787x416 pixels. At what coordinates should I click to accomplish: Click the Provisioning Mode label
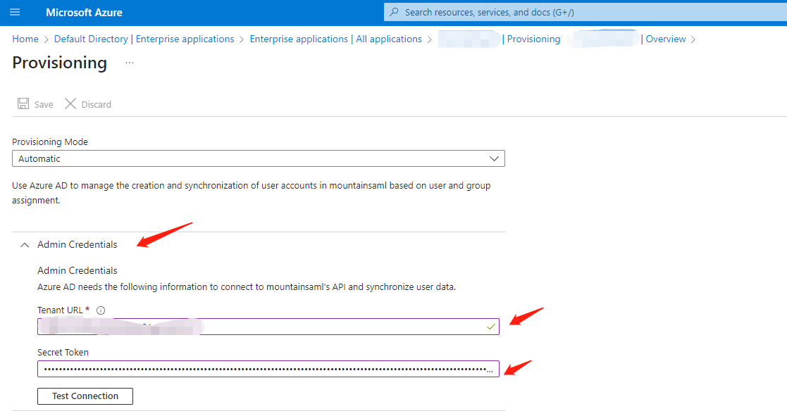50,142
